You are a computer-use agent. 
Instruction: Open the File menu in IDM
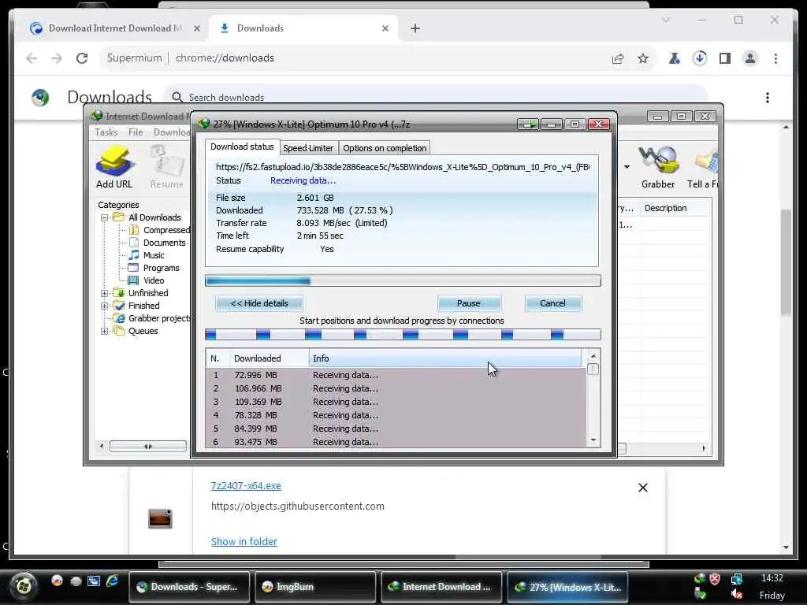[x=136, y=132]
